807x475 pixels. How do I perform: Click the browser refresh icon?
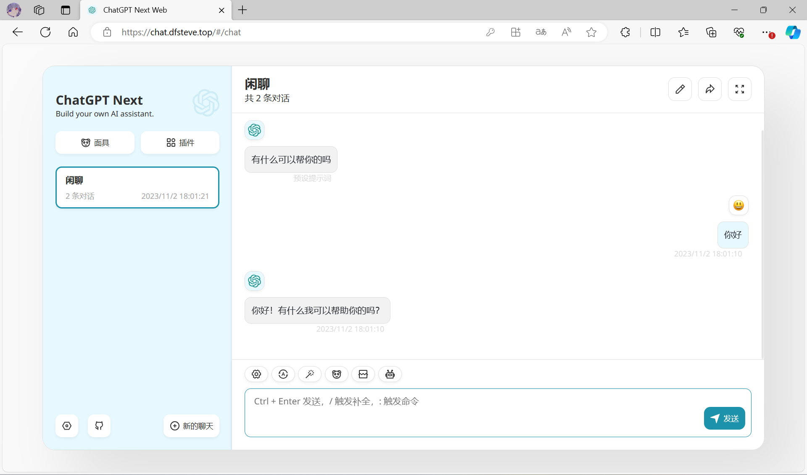point(45,32)
